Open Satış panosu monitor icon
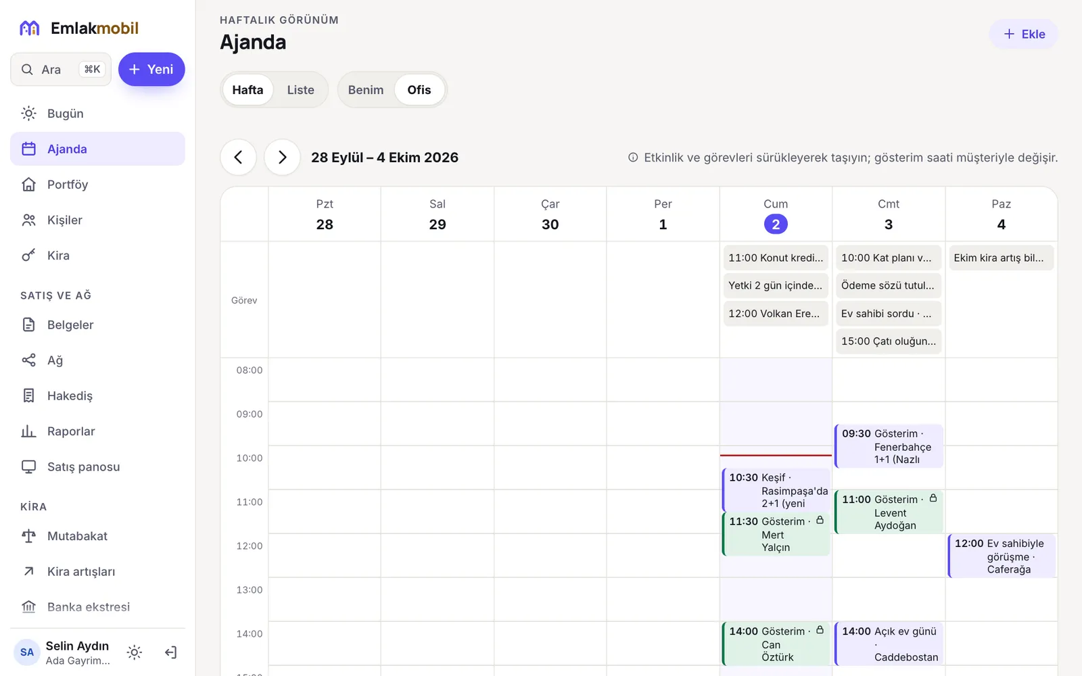This screenshot has width=1082, height=676. [x=28, y=466]
